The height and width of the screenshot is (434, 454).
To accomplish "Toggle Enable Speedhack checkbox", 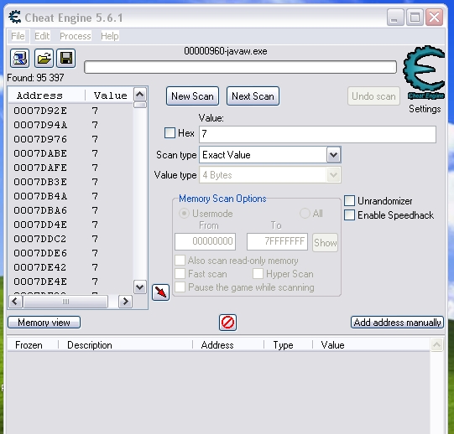I will (x=349, y=214).
